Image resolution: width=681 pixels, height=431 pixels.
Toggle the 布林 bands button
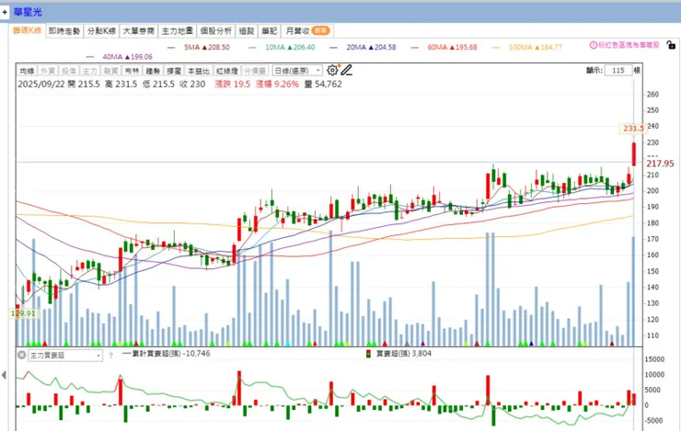click(x=132, y=71)
